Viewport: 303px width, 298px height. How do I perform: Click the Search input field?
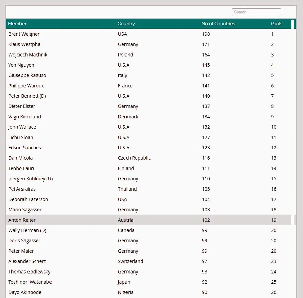point(256,12)
